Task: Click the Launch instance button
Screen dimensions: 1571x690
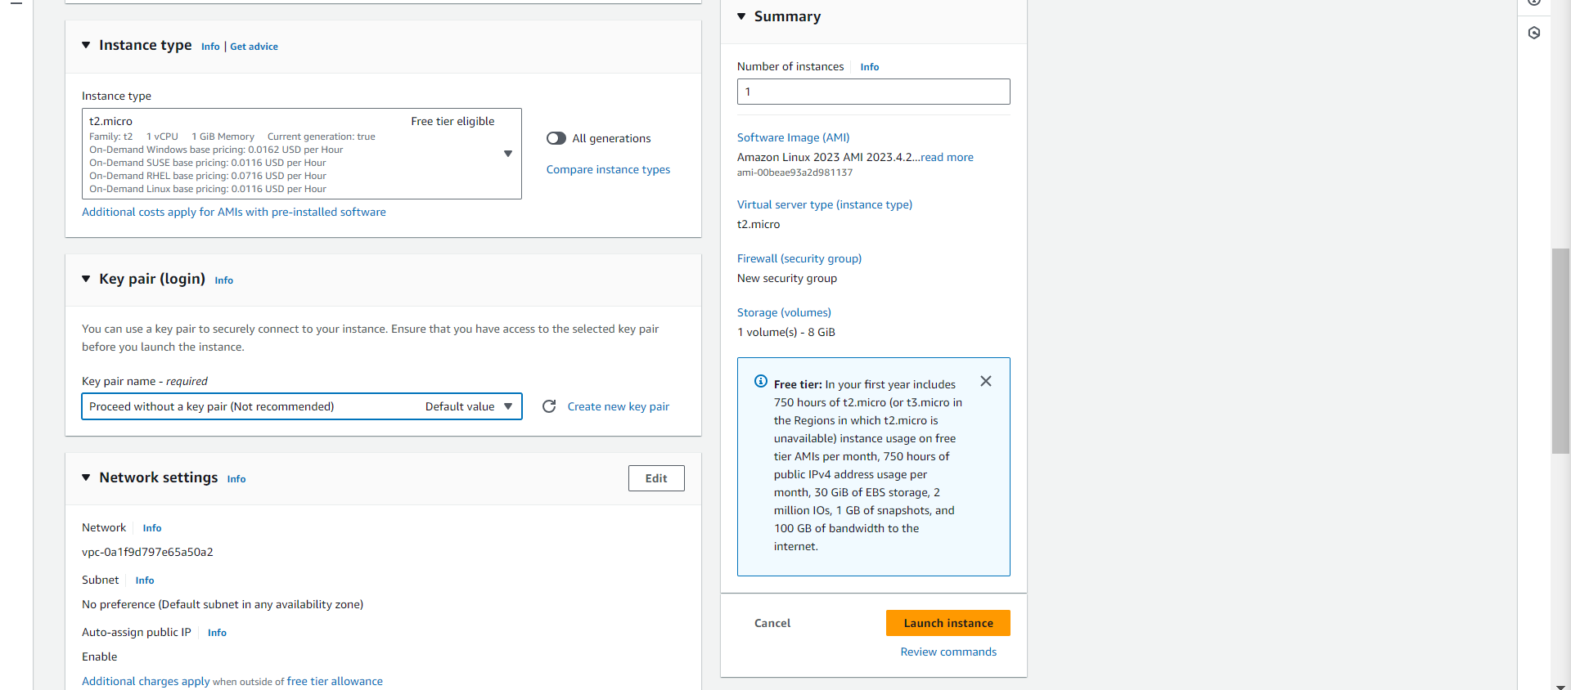Action: (948, 623)
